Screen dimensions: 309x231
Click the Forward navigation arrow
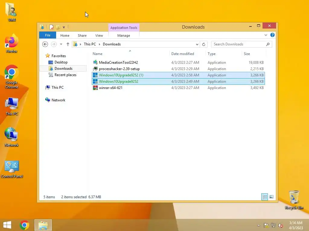point(54,44)
